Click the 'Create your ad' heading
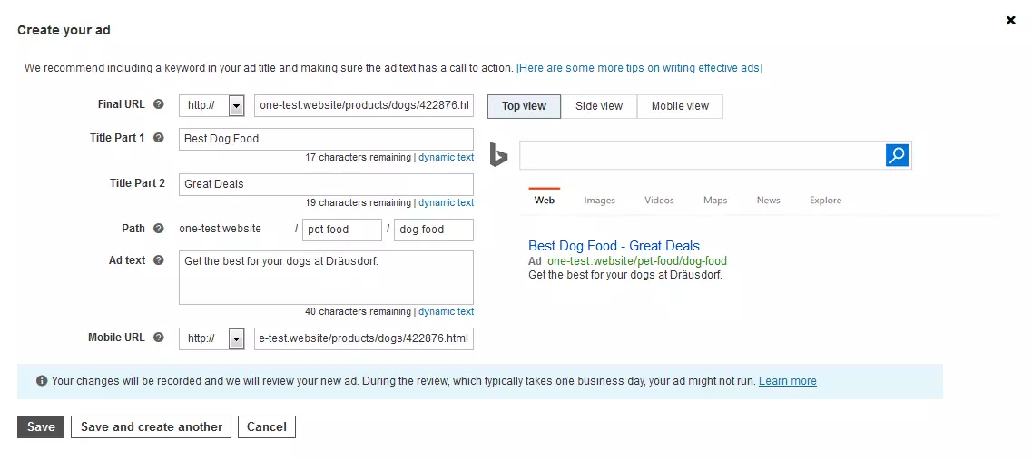Viewport: 1032px width, 460px height. coord(64,30)
